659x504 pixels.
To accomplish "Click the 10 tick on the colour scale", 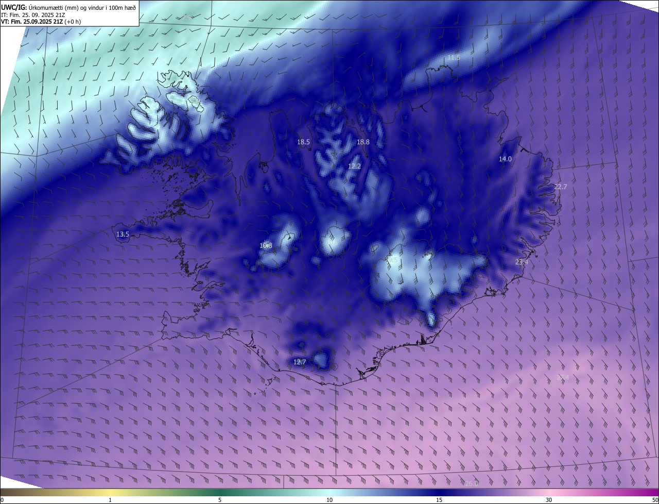I will [329, 500].
